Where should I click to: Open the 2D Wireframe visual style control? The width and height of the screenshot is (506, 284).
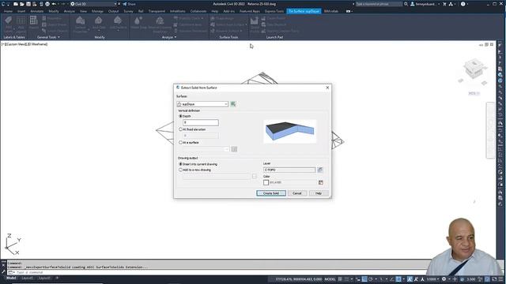click(x=37, y=44)
